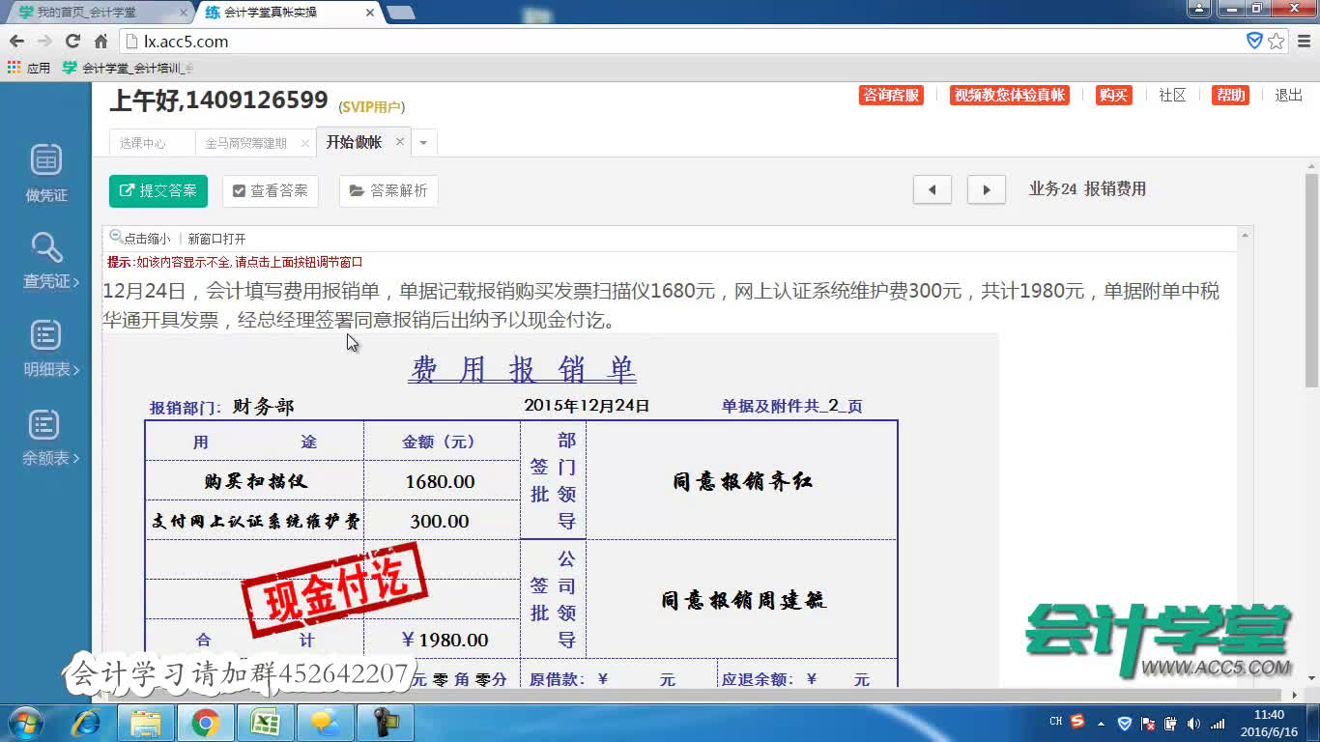Open Excel from the taskbar
Screen dimensions: 1320x742
[266, 722]
